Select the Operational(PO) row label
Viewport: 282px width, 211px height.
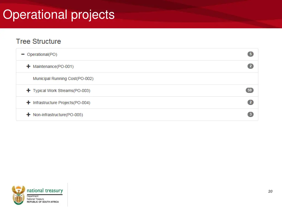(42, 54)
